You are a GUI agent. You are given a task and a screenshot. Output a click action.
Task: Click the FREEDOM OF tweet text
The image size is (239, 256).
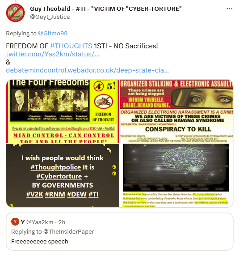pos(27,46)
